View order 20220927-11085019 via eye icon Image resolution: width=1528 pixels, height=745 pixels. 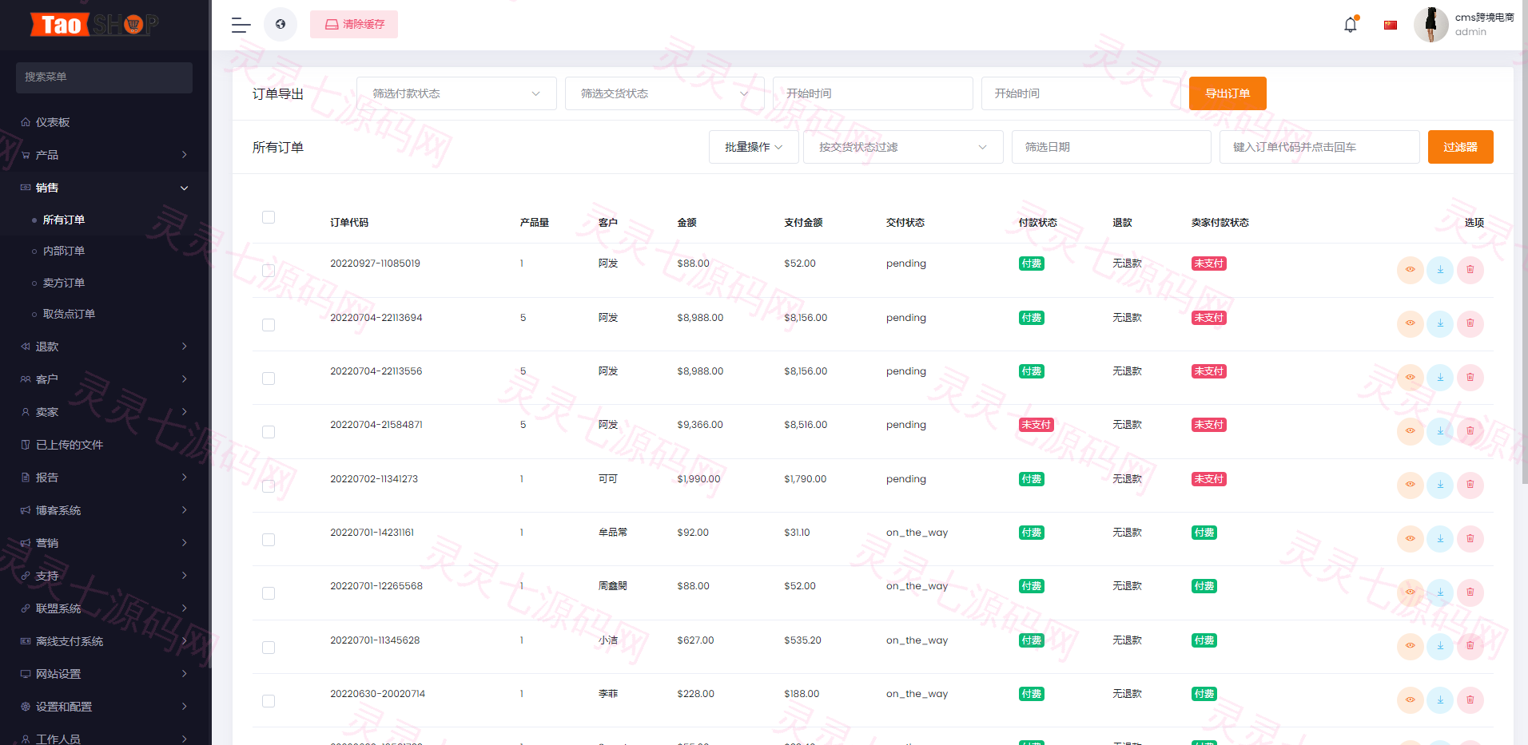pyautogui.click(x=1411, y=270)
